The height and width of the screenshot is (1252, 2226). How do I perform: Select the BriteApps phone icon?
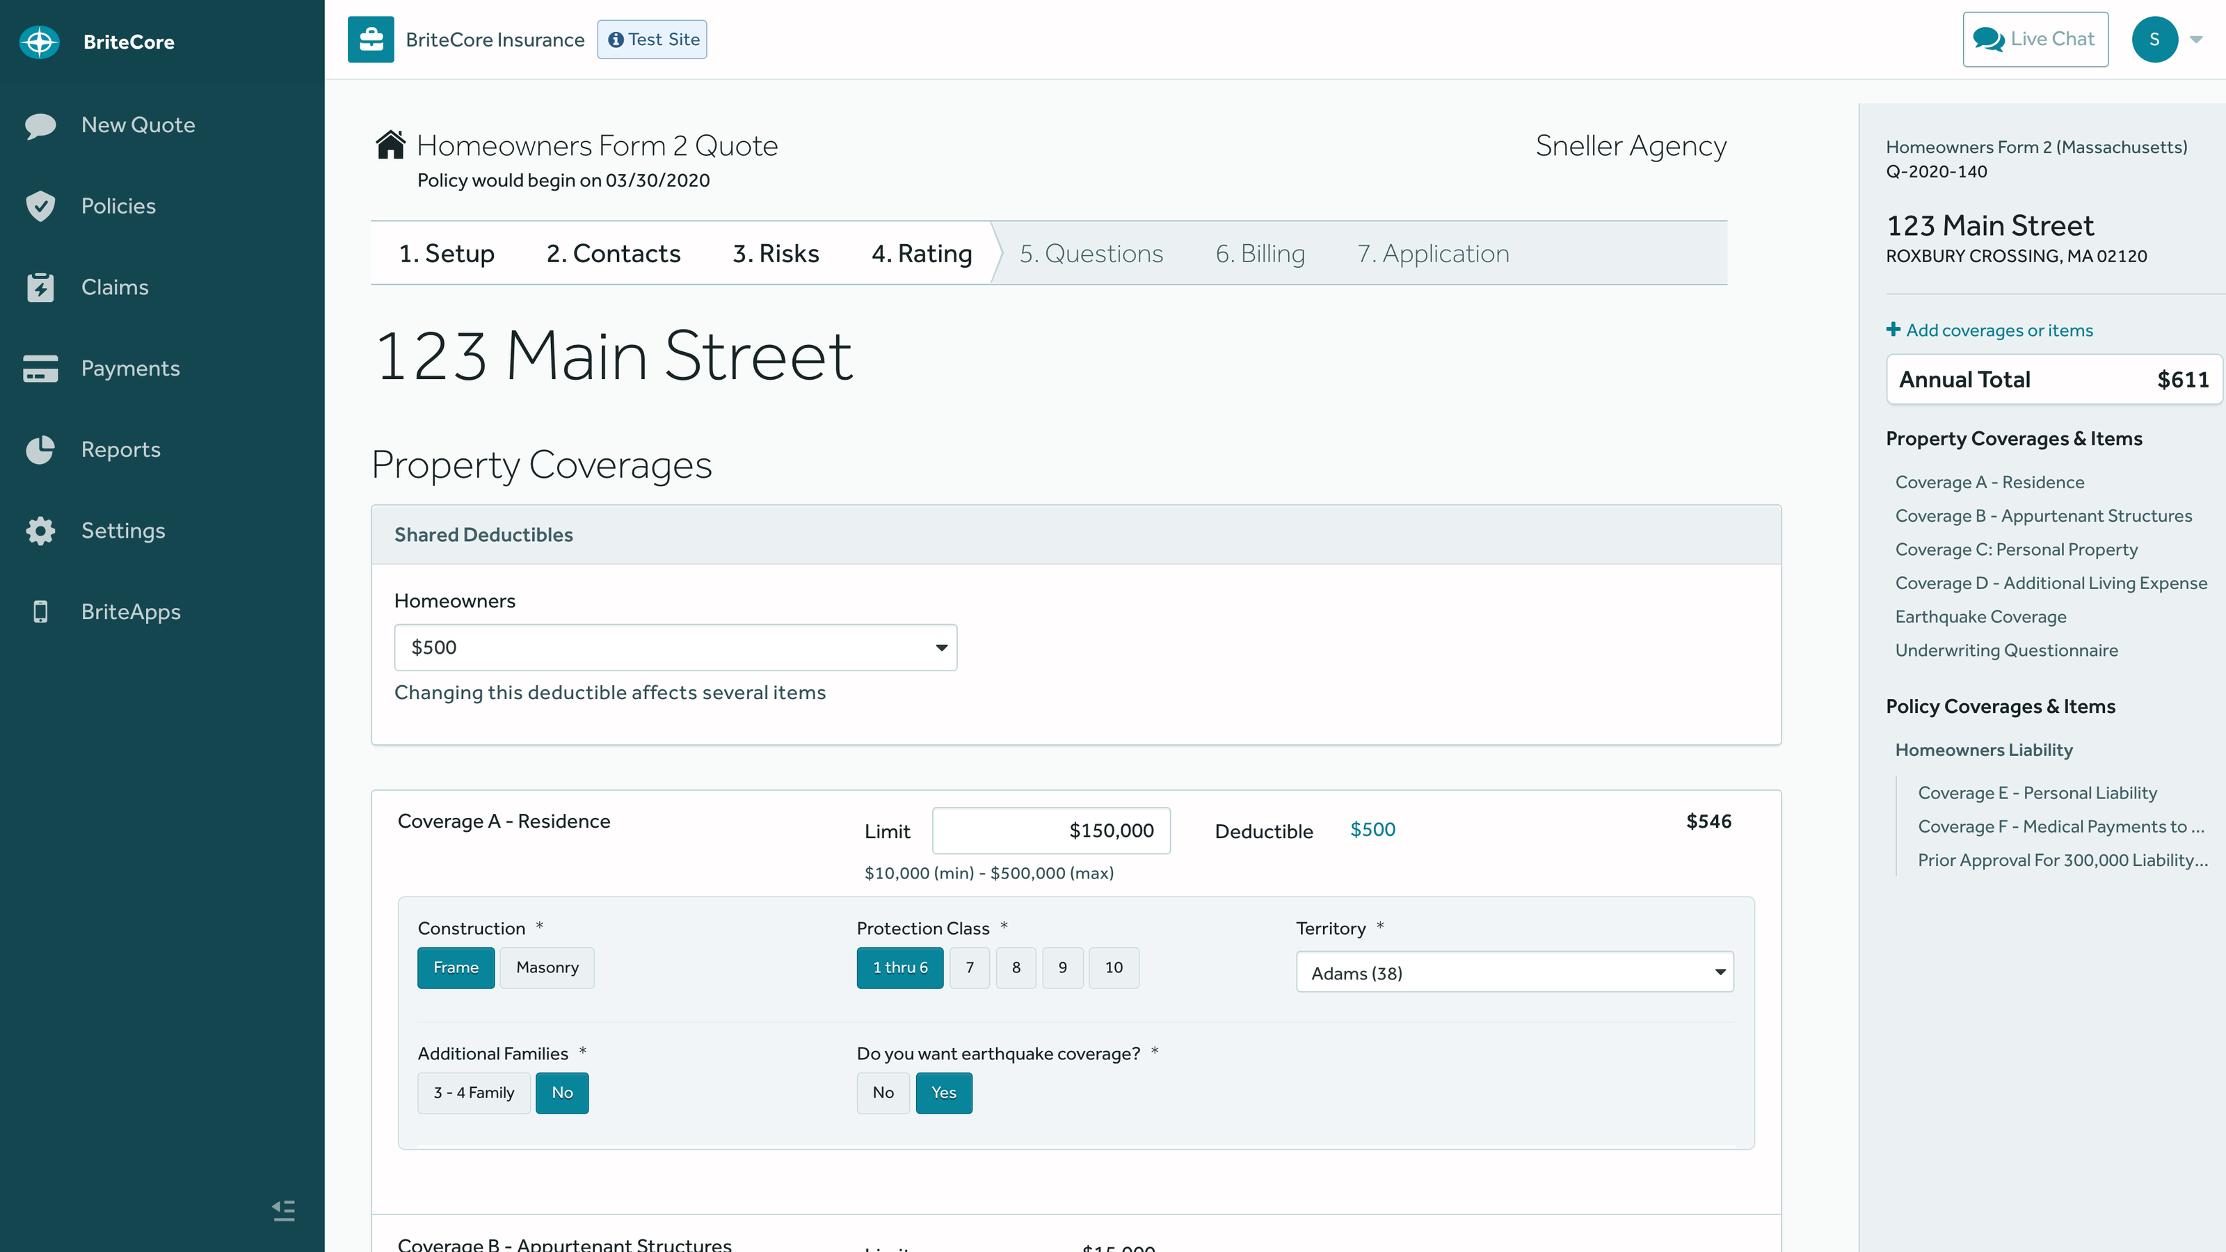(40, 612)
